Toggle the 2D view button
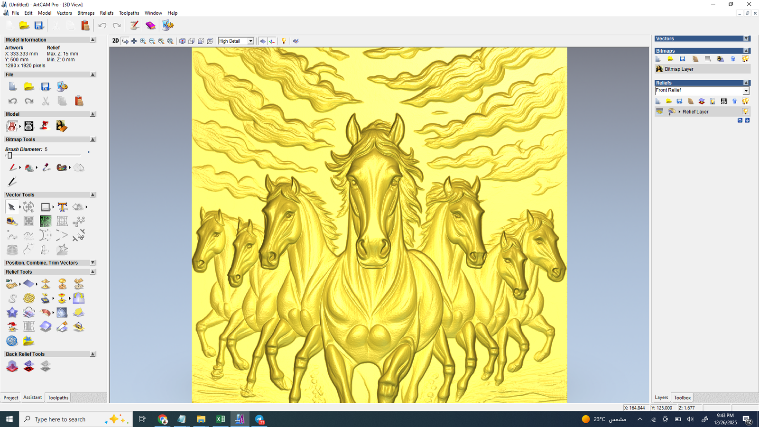Viewport: 759px width, 427px height. (115, 41)
